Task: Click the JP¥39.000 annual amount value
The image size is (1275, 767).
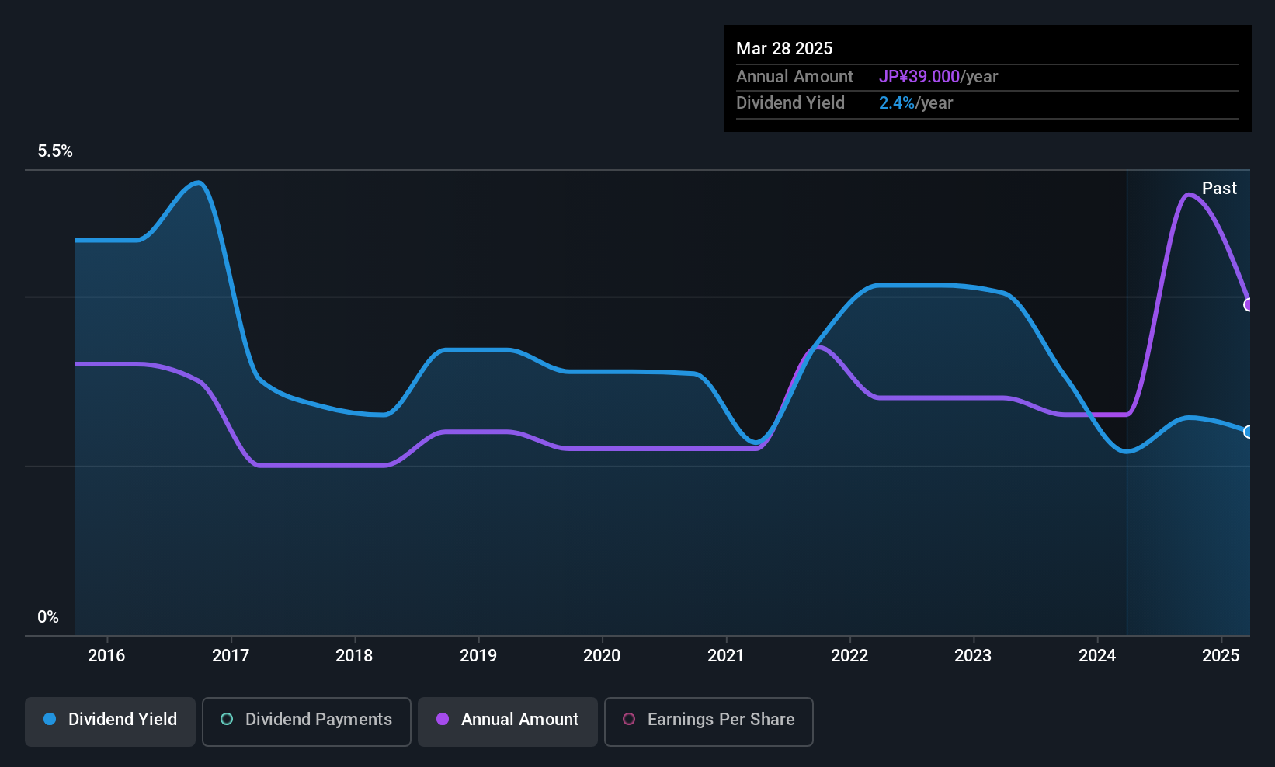Action: [919, 77]
